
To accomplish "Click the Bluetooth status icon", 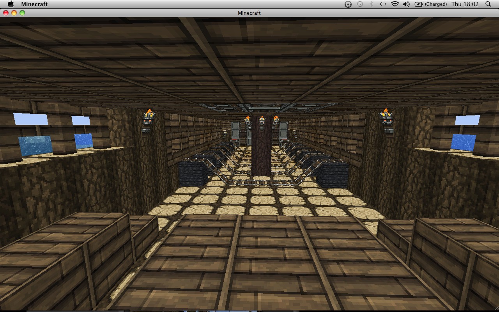I will tap(372, 4).
